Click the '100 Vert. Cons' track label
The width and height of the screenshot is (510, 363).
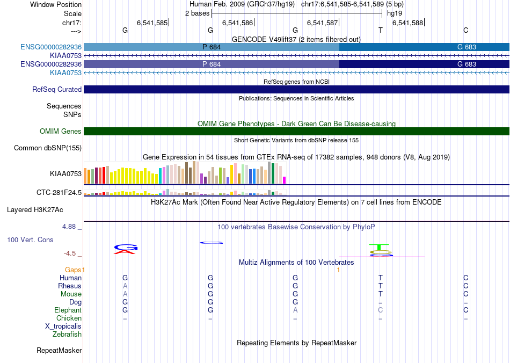tap(30, 239)
